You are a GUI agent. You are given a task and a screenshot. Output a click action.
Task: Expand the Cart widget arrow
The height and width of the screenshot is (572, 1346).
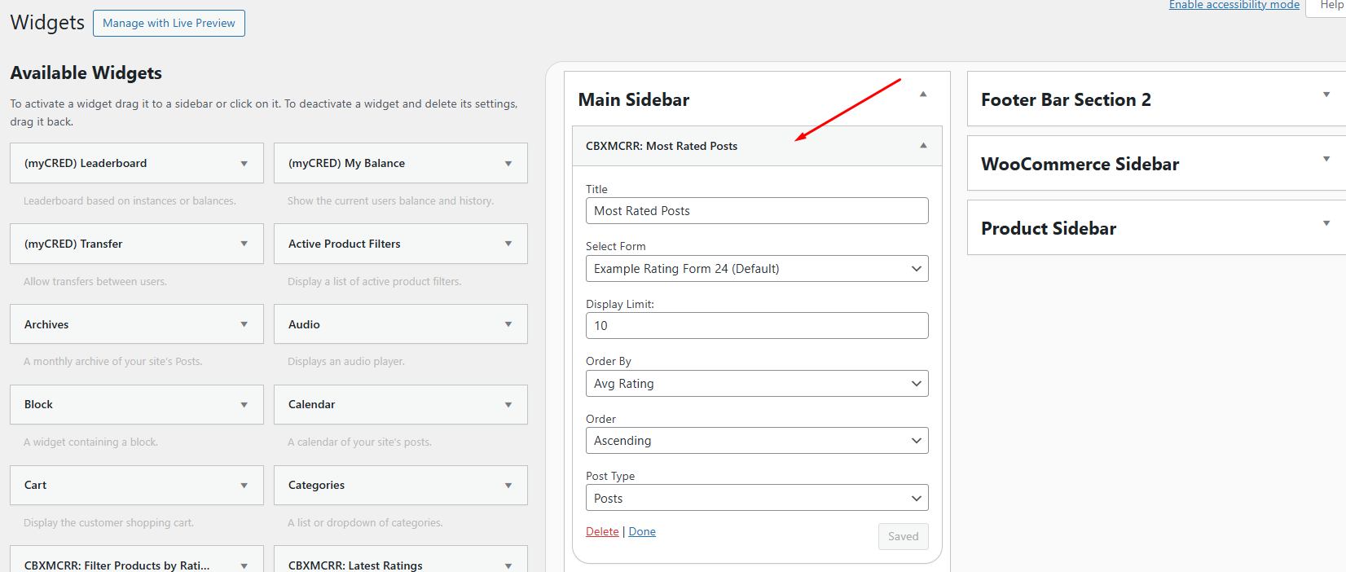click(x=244, y=486)
